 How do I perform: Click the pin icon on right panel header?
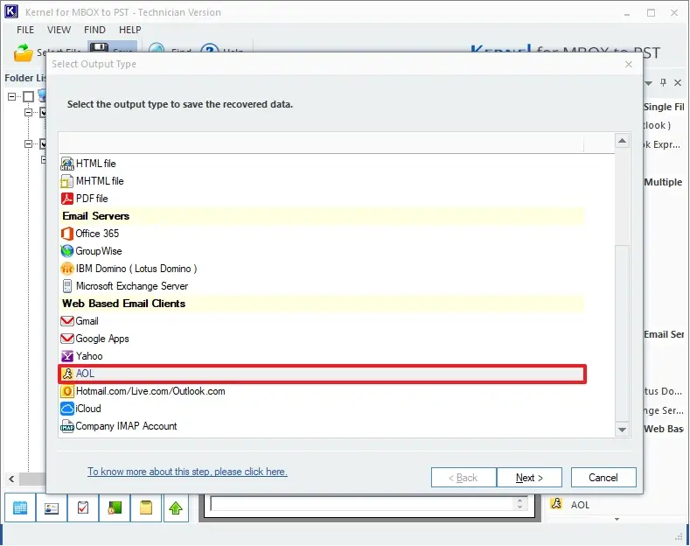(x=663, y=82)
